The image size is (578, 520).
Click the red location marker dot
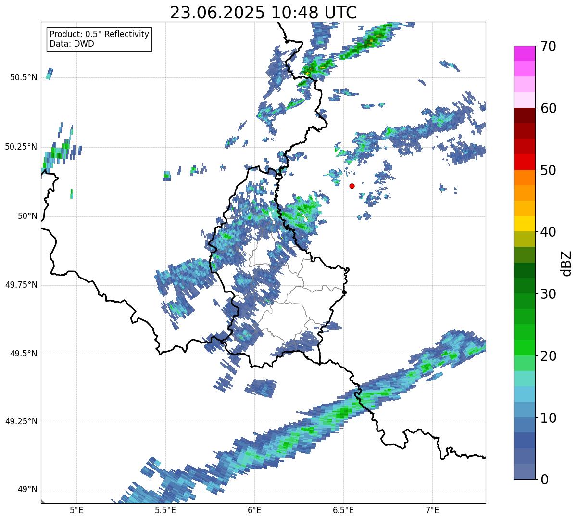(x=352, y=186)
